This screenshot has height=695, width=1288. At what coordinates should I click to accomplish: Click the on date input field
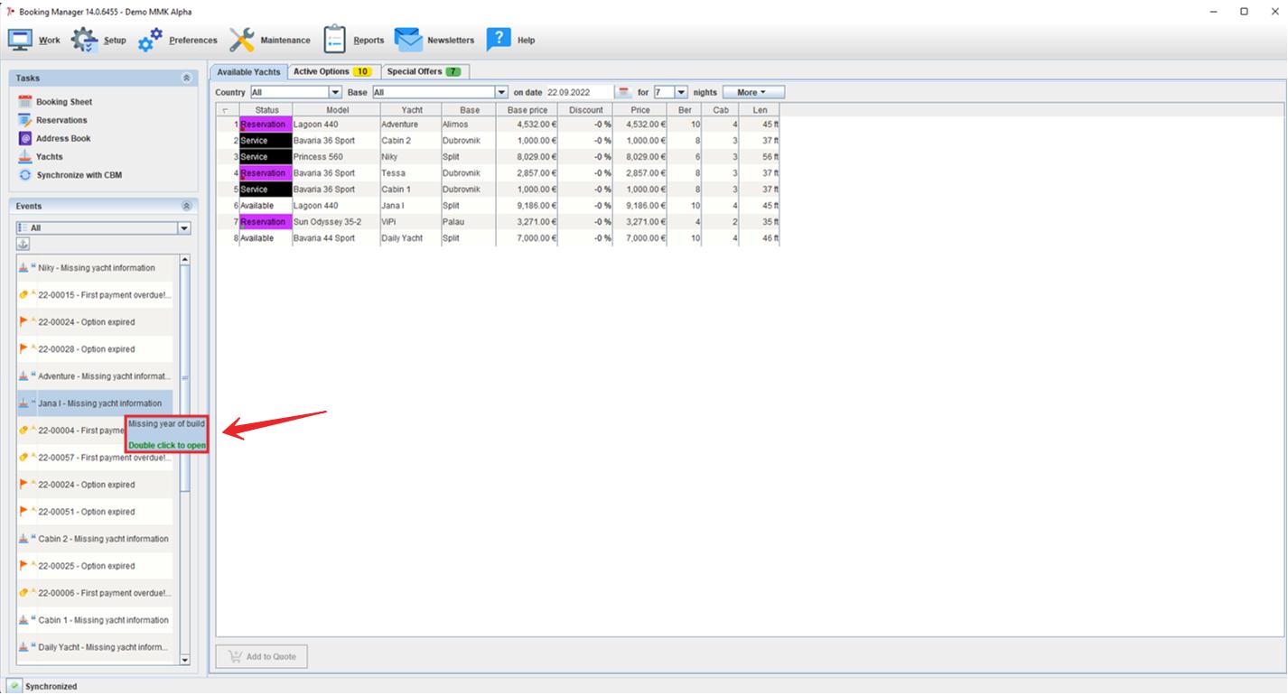tap(580, 92)
